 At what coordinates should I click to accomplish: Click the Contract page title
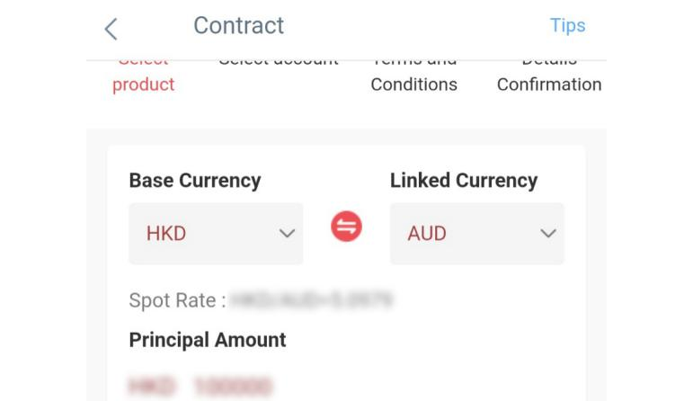coord(239,26)
